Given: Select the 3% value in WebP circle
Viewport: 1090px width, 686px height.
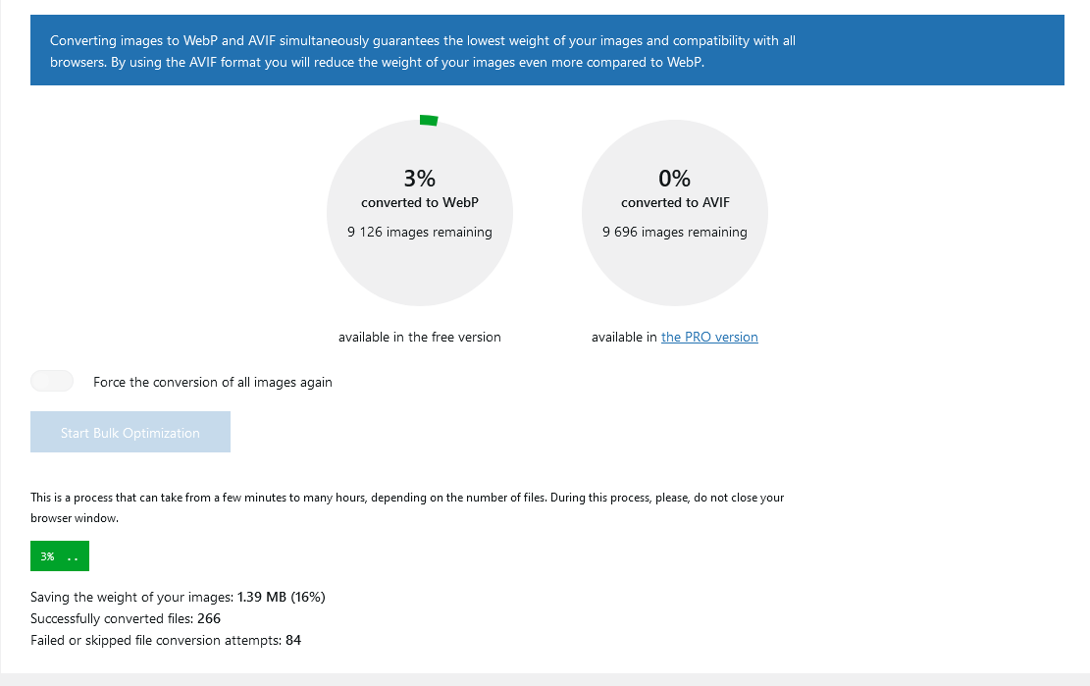Looking at the screenshot, I should 419,179.
